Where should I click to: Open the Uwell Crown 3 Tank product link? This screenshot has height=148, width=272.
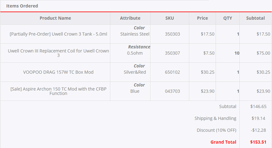point(58,34)
